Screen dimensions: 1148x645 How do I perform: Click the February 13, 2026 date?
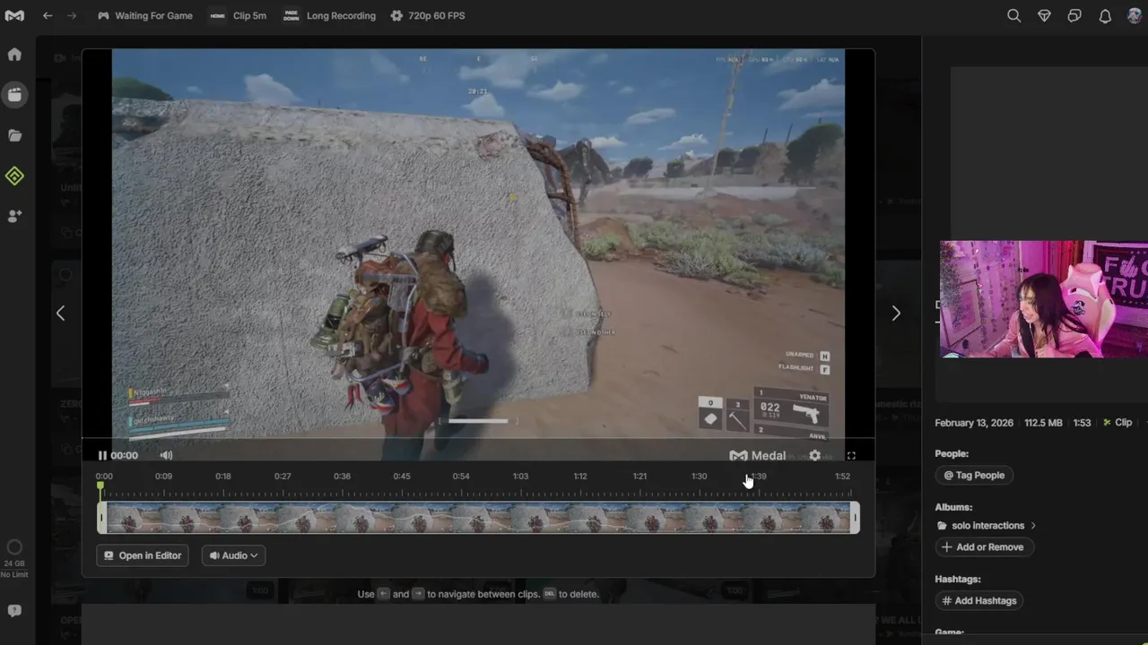tap(974, 423)
